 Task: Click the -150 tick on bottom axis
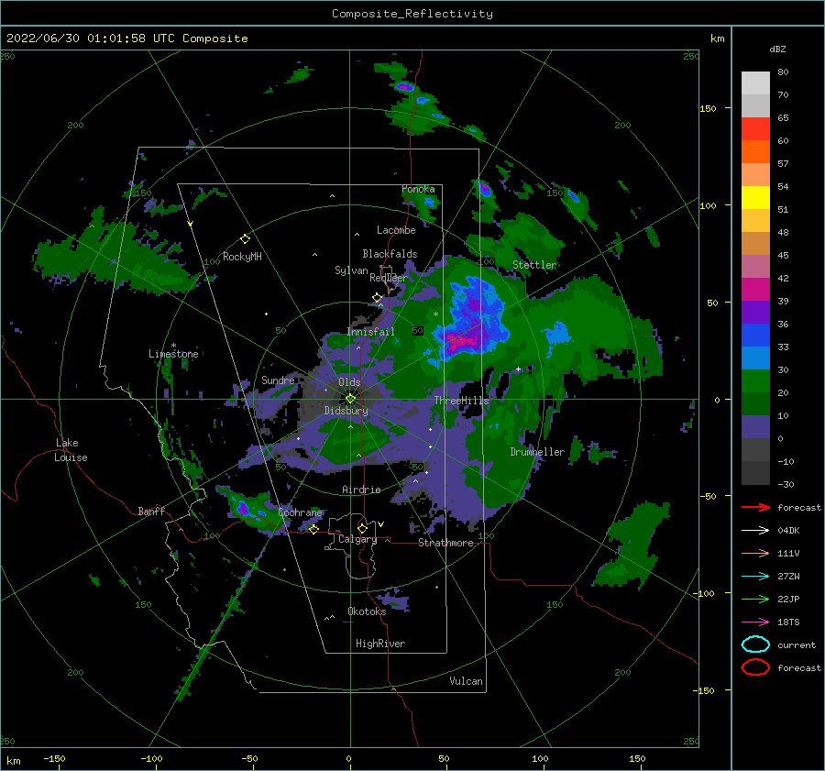tap(54, 758)
